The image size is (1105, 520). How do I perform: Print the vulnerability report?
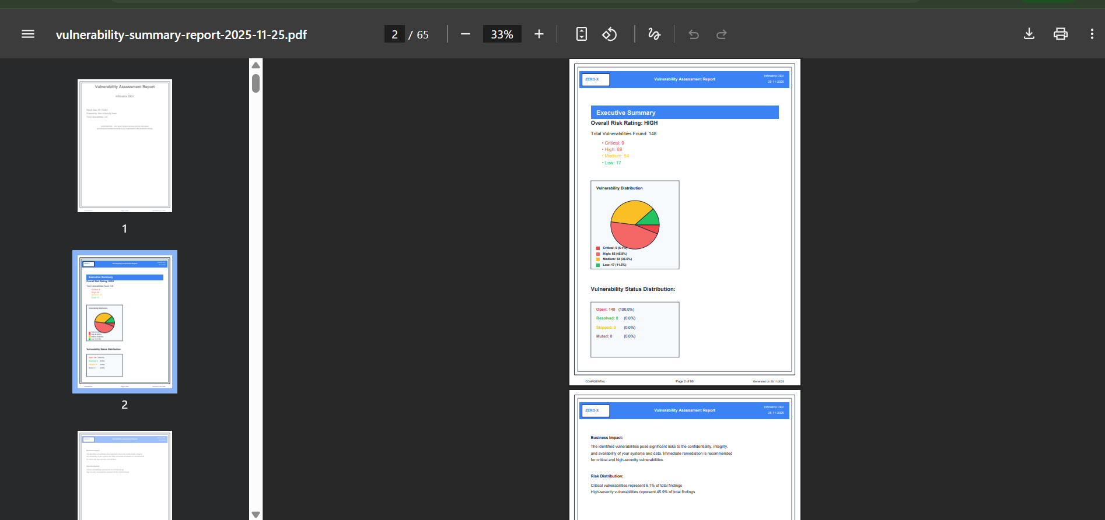tap(1061, 34)
